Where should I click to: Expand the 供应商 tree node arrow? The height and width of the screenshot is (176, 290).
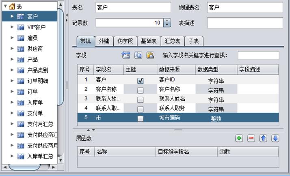tap(12, 49)
